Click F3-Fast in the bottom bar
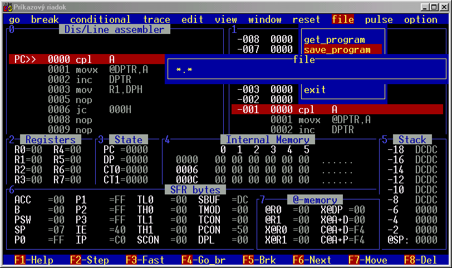This screenshot has height=268, width=452. tap(145, 260)
